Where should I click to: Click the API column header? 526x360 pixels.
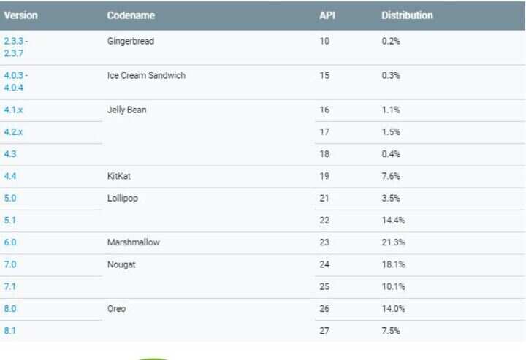[x=327, y=15]
